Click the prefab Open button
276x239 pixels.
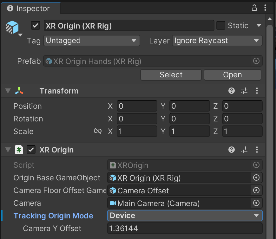[x=232, y=75]
